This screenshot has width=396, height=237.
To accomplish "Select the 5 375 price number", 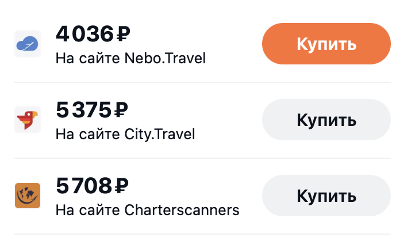I will pos(84,110).
